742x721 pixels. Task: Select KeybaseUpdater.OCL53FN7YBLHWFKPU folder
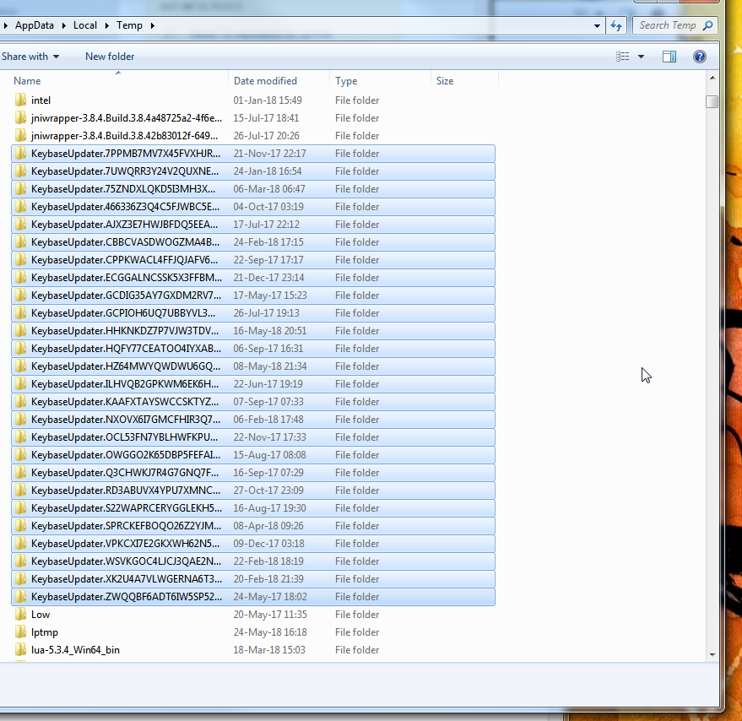[x=253, y=437]
